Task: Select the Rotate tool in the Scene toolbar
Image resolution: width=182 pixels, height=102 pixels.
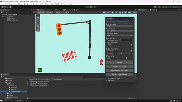Action: [38, 22]
